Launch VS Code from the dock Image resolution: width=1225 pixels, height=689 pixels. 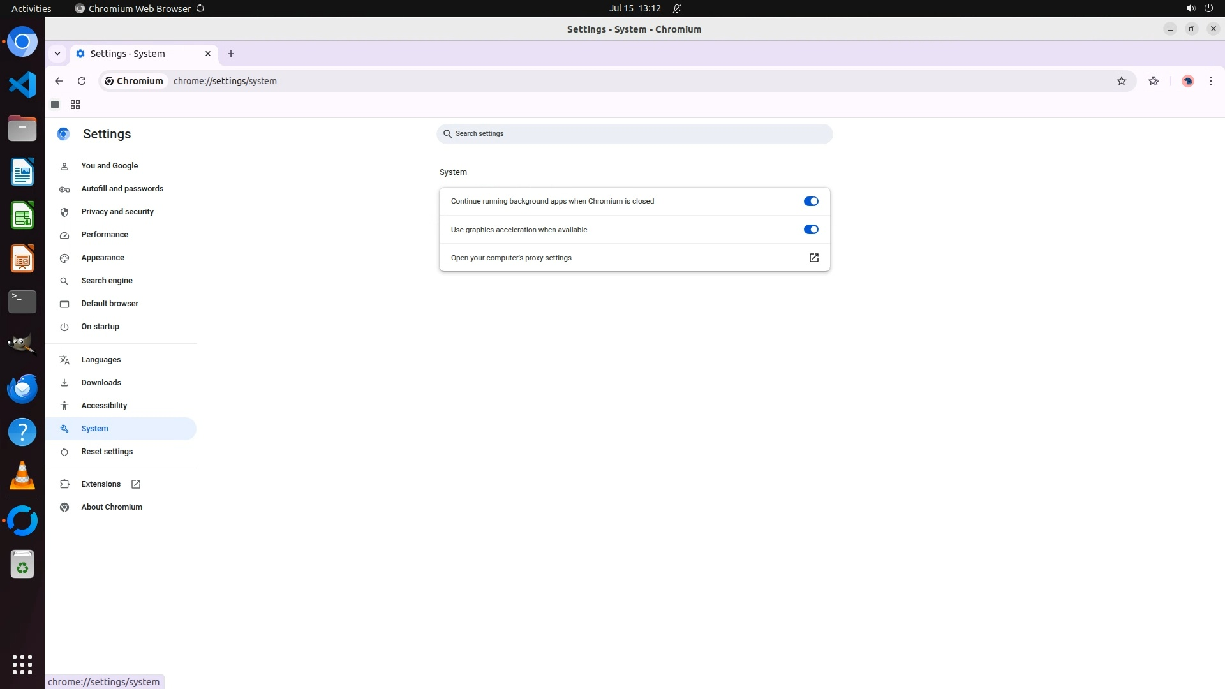click(x=22, y=85)
